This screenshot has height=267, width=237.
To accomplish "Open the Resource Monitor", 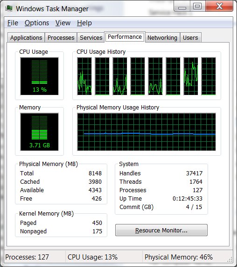I will [x=161, y=230].
